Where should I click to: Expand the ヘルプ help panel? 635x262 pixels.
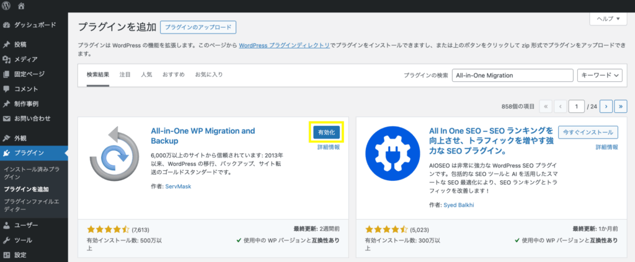[x=608, y=19]
